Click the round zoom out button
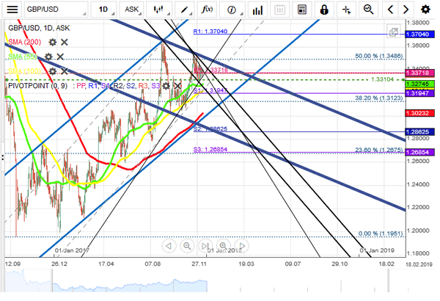The height and width of the screenshot is (301, 440). [188, 246]
